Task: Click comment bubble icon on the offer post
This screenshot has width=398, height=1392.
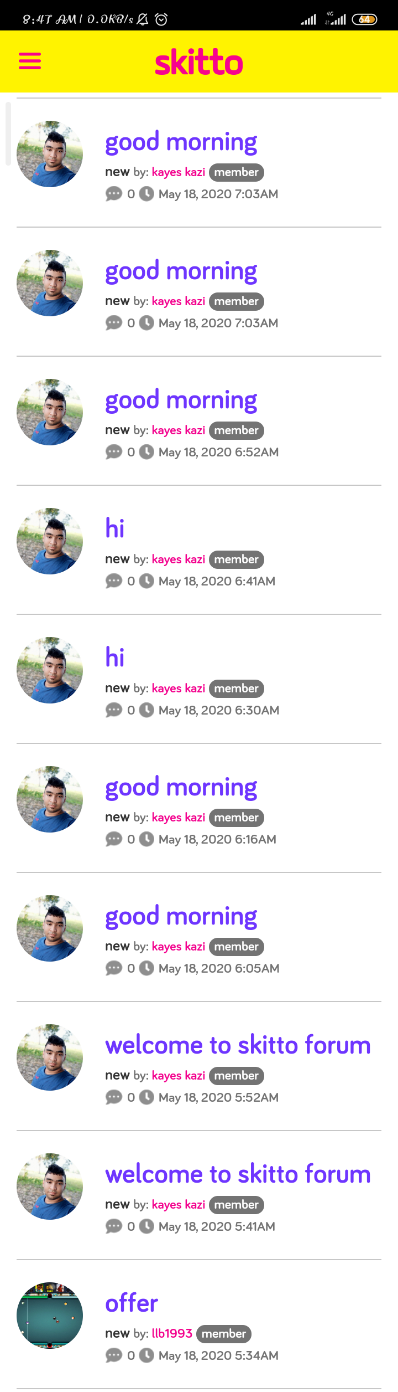Action: [114, 1355]
